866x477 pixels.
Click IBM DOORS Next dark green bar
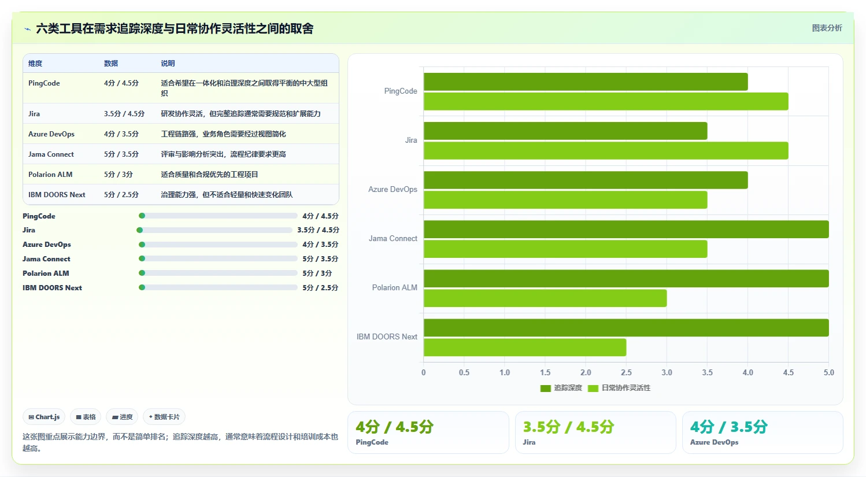click(626, 327)
